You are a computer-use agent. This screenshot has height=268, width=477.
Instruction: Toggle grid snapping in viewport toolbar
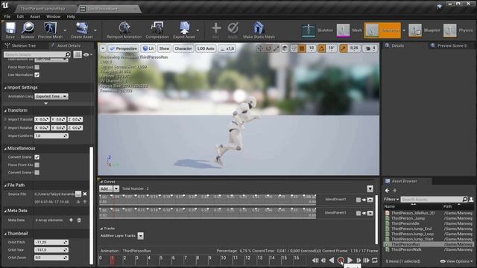click(302, 48)
